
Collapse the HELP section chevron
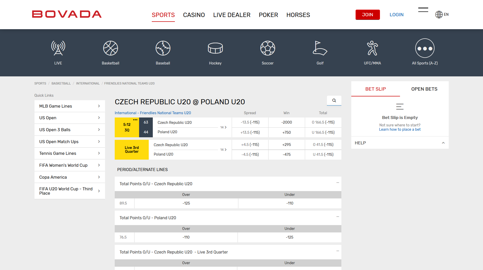point(443,143)
